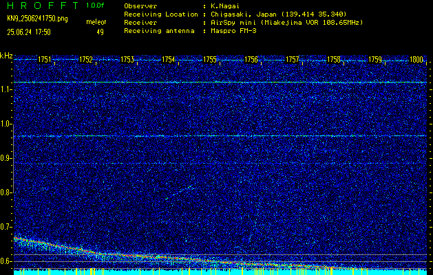The image size is (433, 275).
Task: Click the 1756 time marker
Action: 251,60
